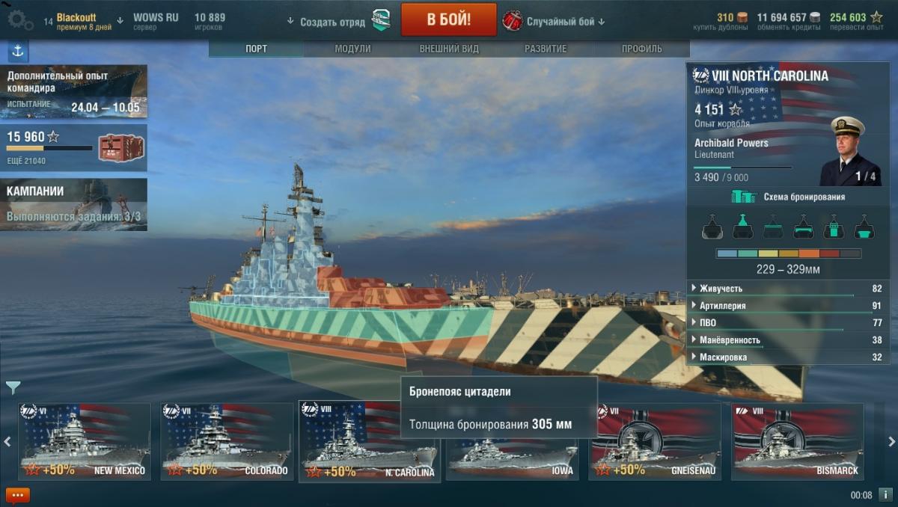Toggle the first armor section hull icon

coord(712,227)
